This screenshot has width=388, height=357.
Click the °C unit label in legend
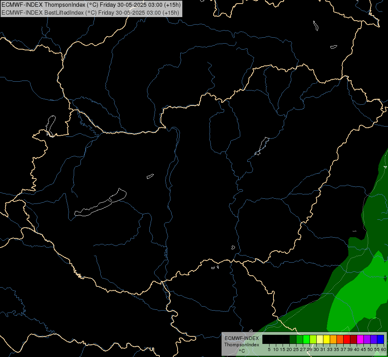click(x=242, y=351)
